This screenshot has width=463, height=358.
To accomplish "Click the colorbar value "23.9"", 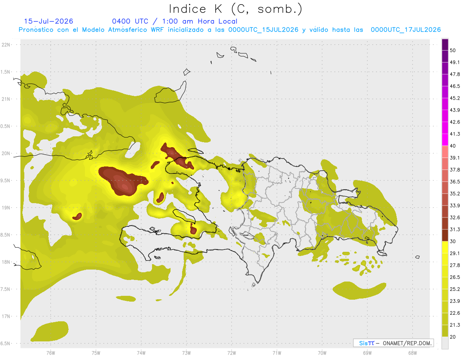I will [455, 301].
